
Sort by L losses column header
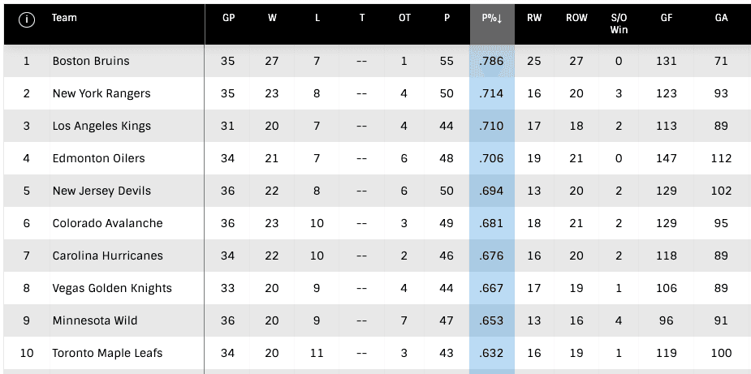[x=317, y=18]
